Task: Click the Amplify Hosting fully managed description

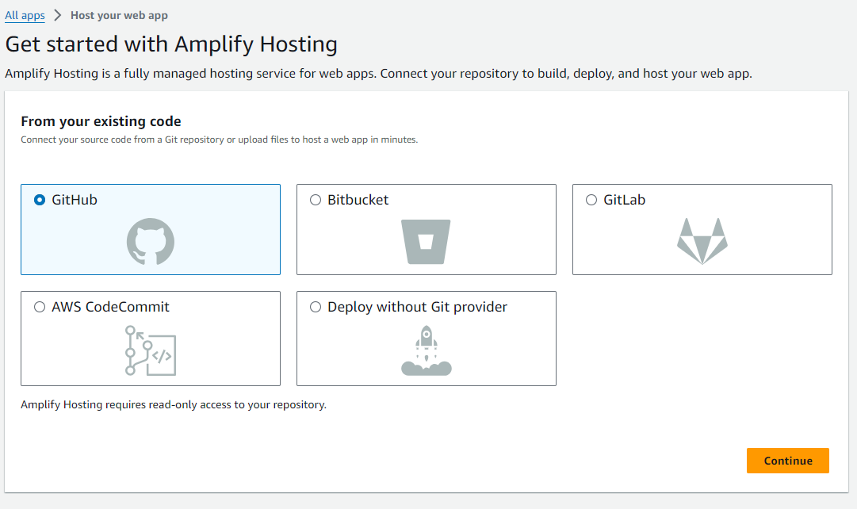Action: click(x=378, y=73)
